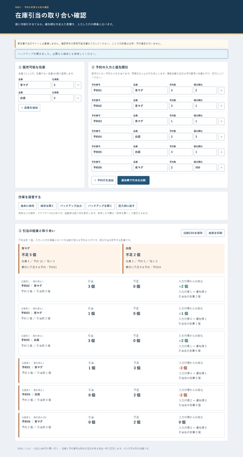The height and width of the screenshot is (457, 243).
Task: Remove reservation row 予約03 with ×
Action: pyautogui.click(x=221, y=121)
